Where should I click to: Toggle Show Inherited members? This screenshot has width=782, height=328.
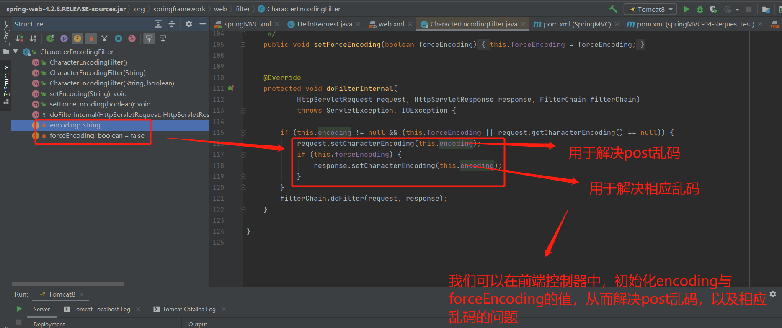click(50, 39)
